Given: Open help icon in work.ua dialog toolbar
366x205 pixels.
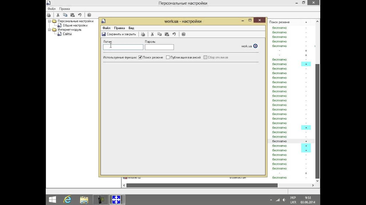Looking at the screenshot, I should click(184, 34).
